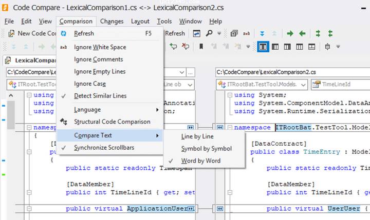Go to previous bookmark icon
The image size is (370, 220).
pos(214,46)
